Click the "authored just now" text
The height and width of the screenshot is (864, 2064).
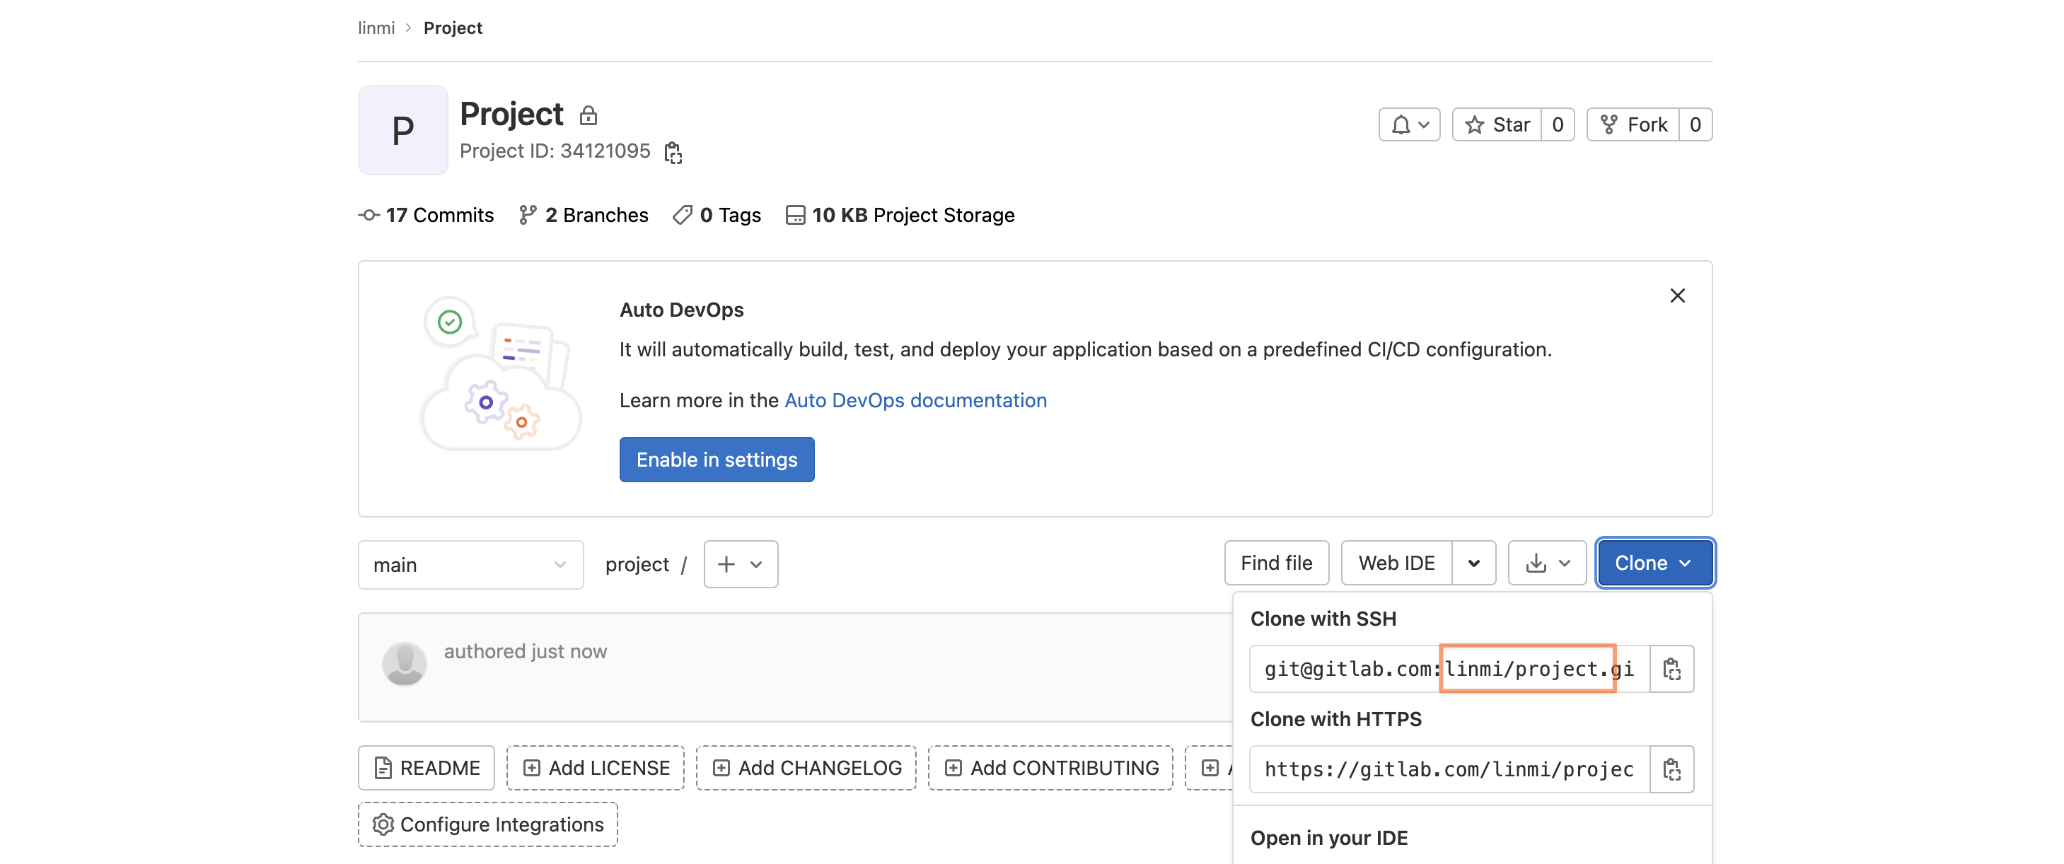[526, 652]
